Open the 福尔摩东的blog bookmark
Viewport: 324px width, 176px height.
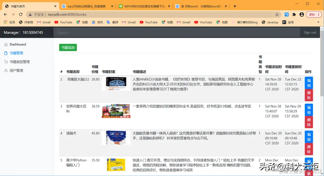[x=245, y=22]
